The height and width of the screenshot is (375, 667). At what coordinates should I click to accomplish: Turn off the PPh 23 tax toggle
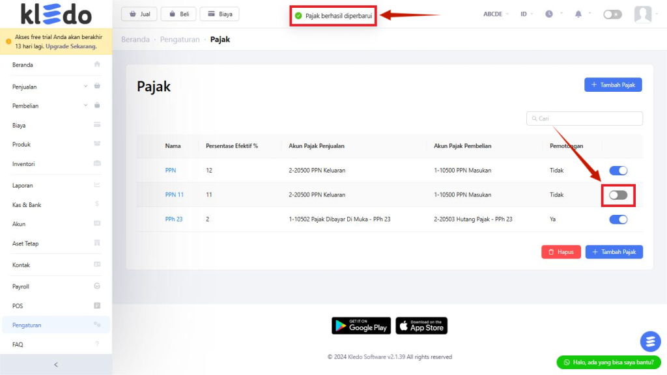tap(618, 219)
